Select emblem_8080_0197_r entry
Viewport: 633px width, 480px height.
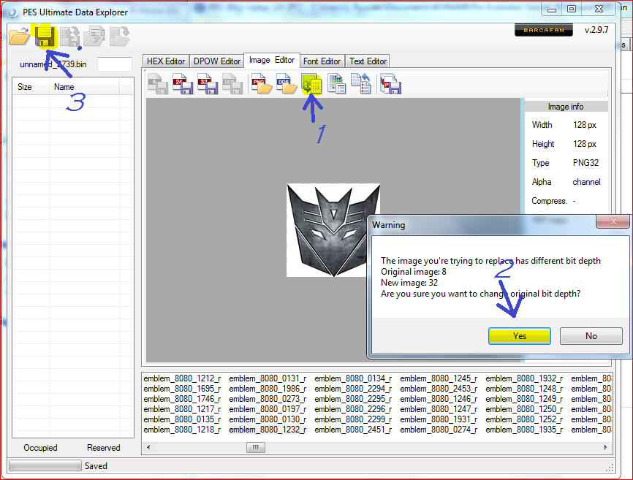tap(268, 409)
